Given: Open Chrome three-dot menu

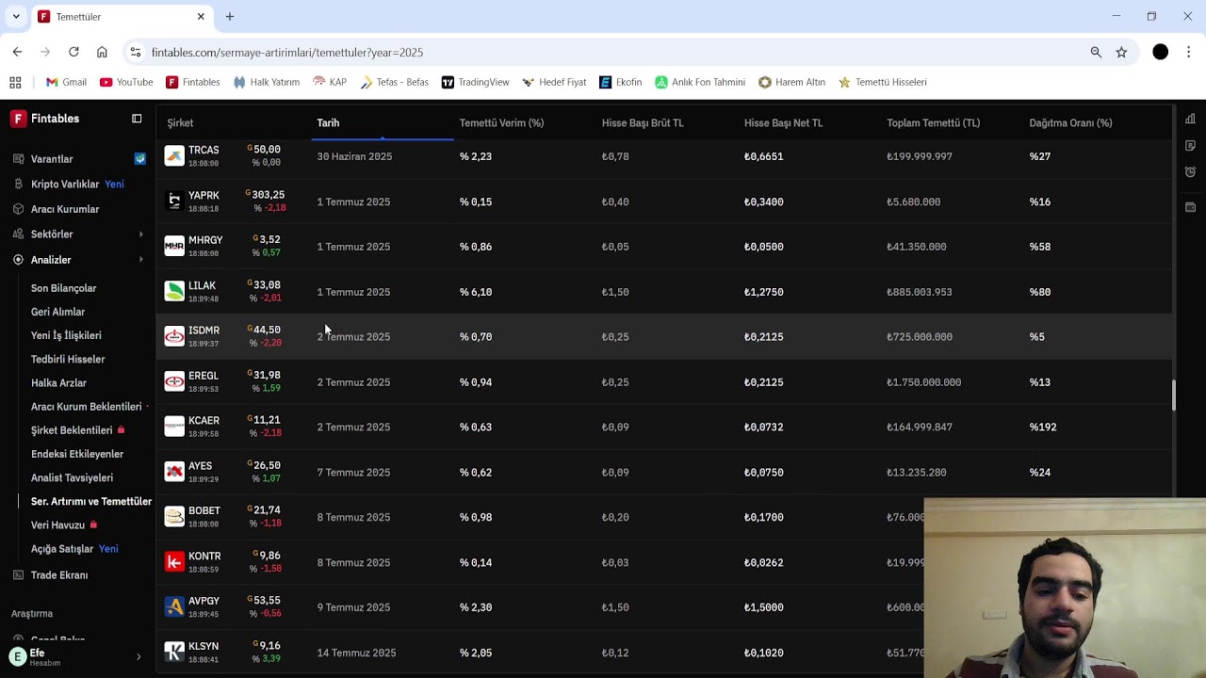Looking at the screenshot, I should coord(1189,52).
